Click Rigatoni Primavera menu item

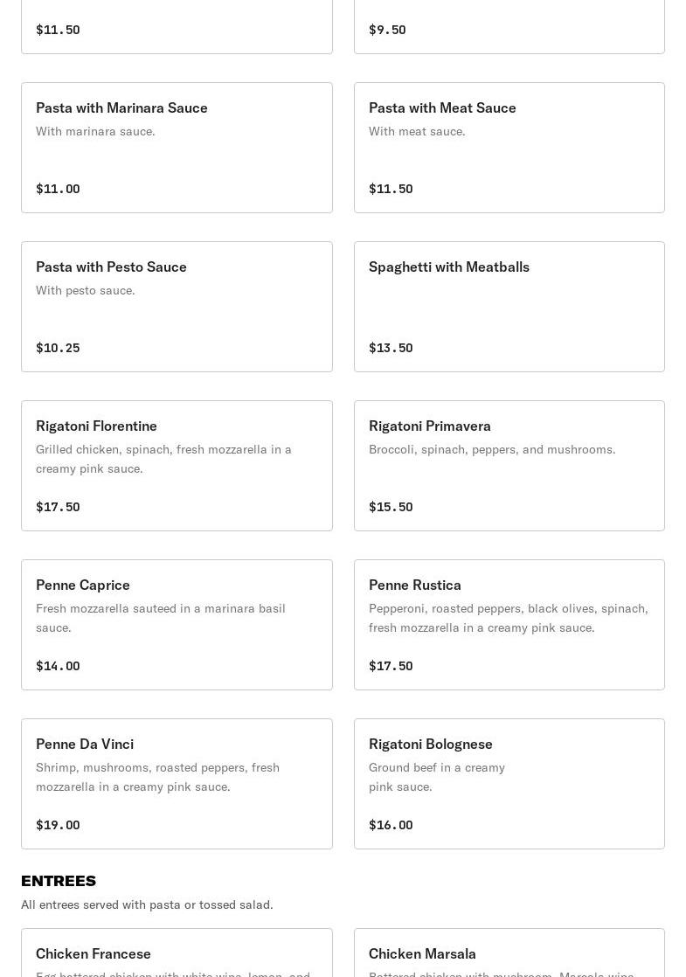pyautogui.click(x=509, y=466)
